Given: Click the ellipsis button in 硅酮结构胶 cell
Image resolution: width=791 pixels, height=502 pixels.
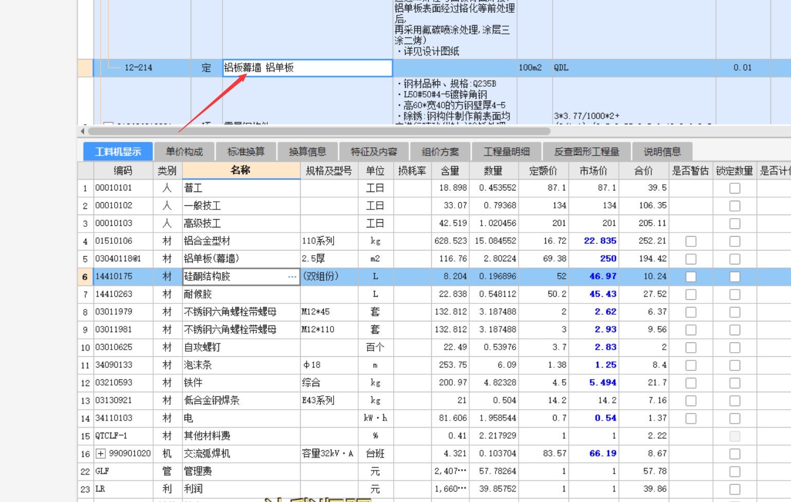Looking at the screenshot, I should (x=292, y=277).
